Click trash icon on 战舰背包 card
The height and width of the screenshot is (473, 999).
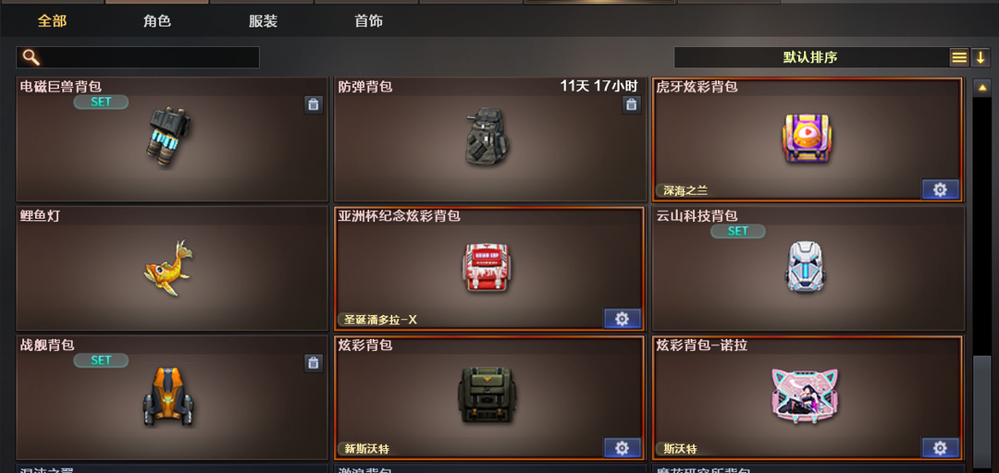(313, 363)
